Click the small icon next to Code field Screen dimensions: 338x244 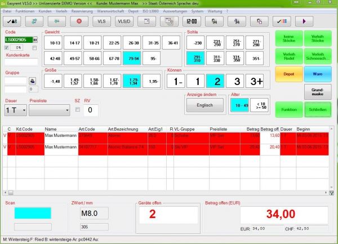pos(35,40)
